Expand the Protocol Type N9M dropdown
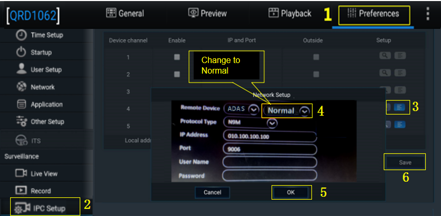441x216 pixels. tap(272, 123)
